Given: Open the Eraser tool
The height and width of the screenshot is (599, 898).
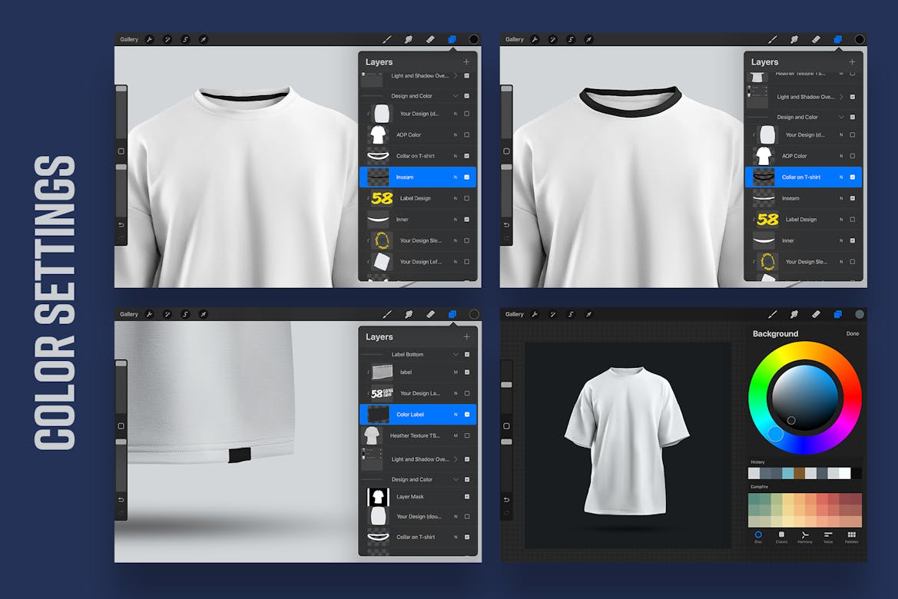Looking at the screenshot, I should click(431, 39).
